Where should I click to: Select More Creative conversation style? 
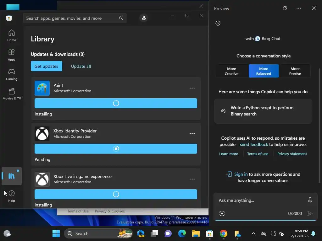(231, 71)
